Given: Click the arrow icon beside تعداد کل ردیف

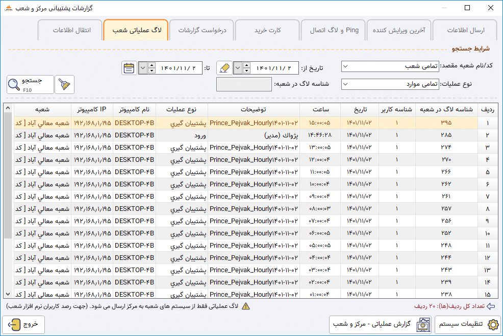Looking at the screenshot, I should coord(491,306).
